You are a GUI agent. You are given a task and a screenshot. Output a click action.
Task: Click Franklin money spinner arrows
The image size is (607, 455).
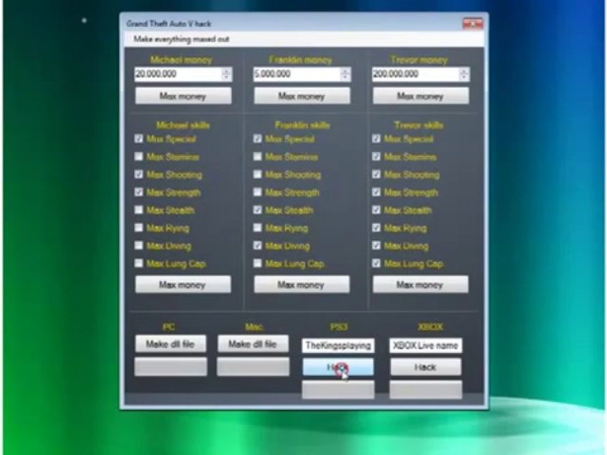(345, 74)
